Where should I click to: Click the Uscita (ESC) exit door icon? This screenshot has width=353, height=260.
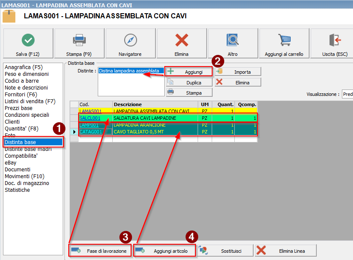(335, 40)
